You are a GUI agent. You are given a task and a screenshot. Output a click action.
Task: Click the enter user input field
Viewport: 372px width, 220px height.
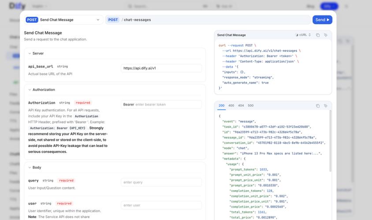[x=161, y=205]
